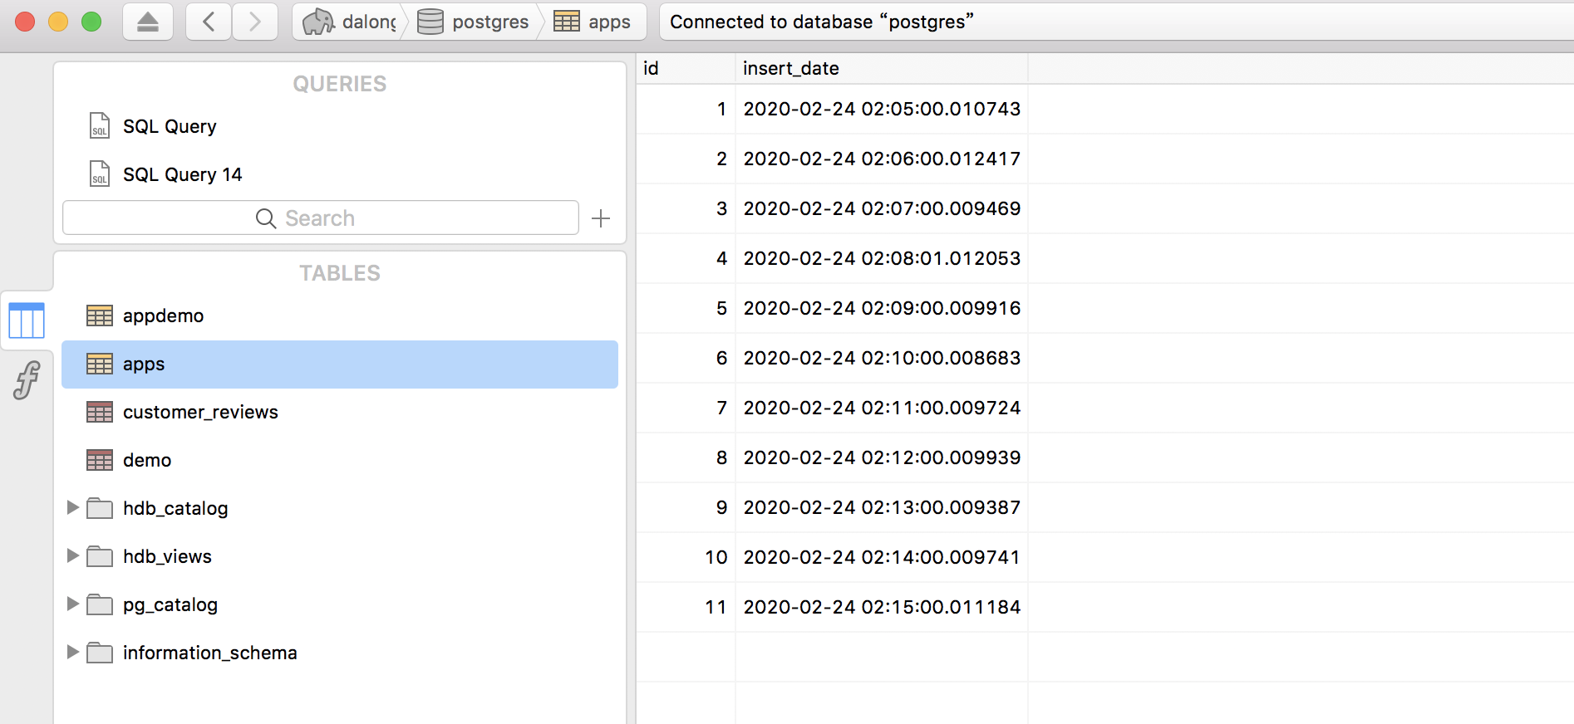Click the SQL file icon beside SQL Query
The image size is (1574, 724).
click(100, 125)
